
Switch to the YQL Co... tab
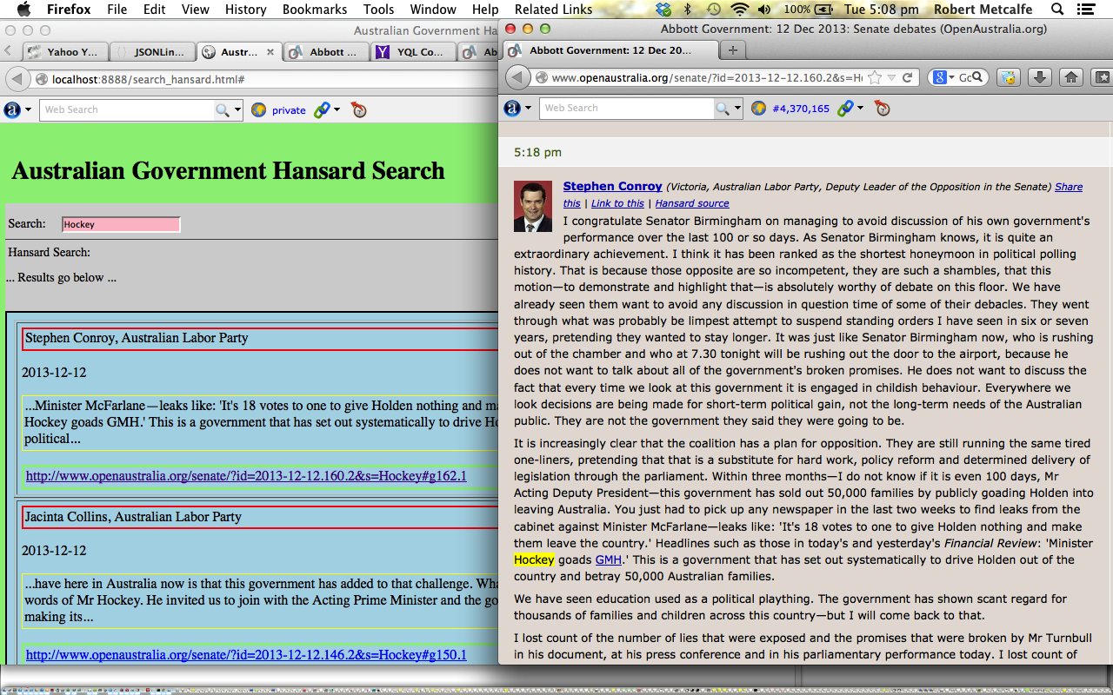[413, 51]
